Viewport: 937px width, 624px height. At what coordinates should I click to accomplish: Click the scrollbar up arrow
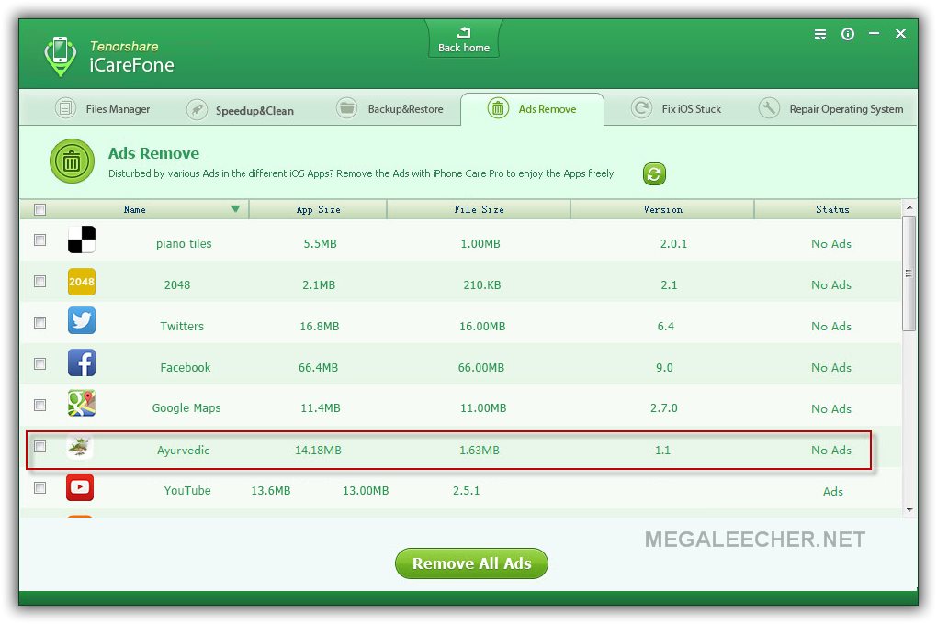point(909,207)
